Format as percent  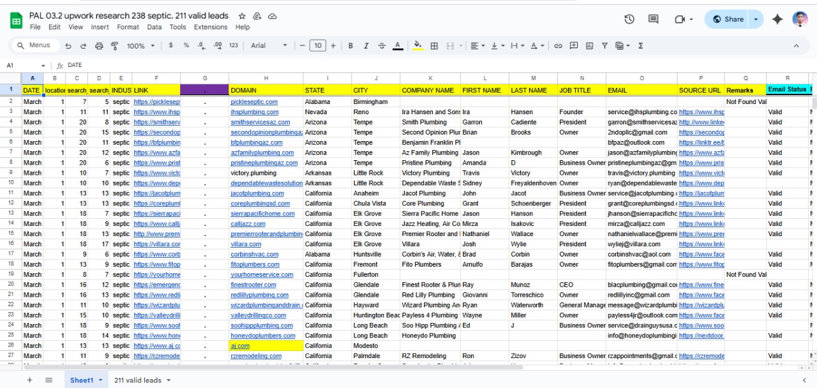pyautogui.click(x=186, y=45)
